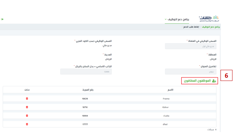Click the green logout icon

(2, 19)
